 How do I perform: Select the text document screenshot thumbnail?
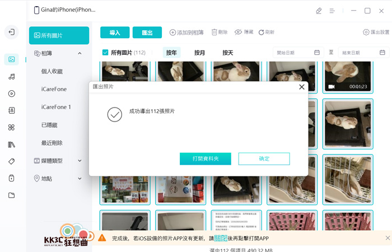[x=236, y=221]
